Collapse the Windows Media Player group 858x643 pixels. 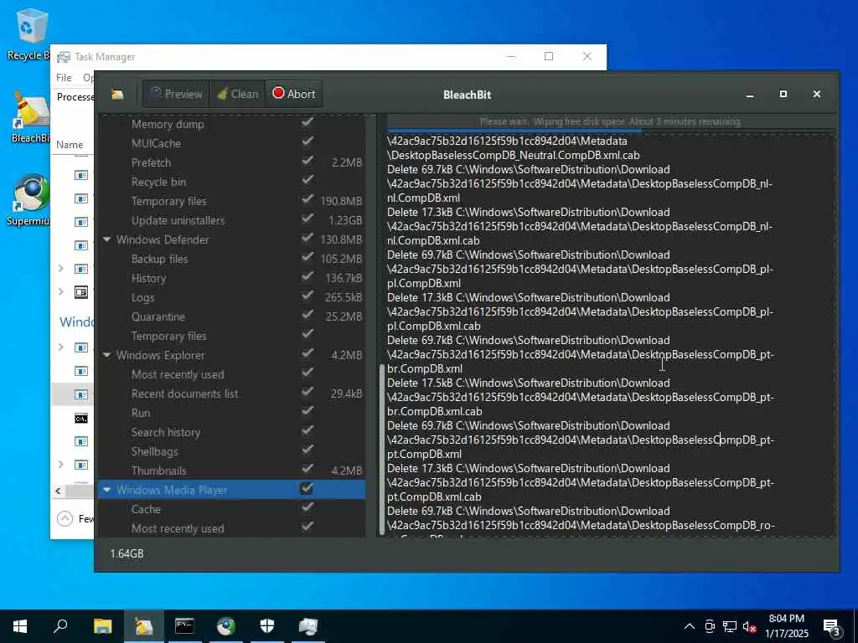tap(106, 490)
